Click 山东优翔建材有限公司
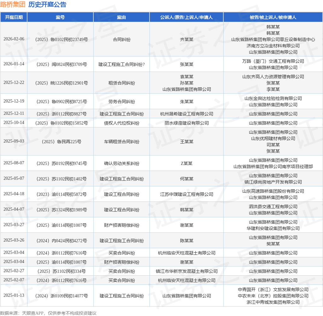 (273, 138)
